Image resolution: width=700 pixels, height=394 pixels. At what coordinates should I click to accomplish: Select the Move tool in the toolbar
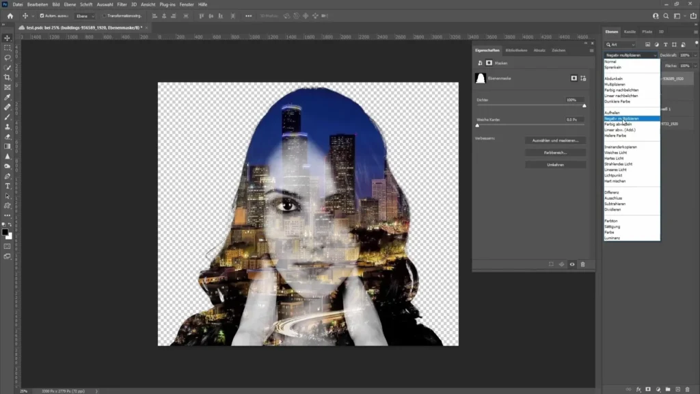click(x=8, y=38)
